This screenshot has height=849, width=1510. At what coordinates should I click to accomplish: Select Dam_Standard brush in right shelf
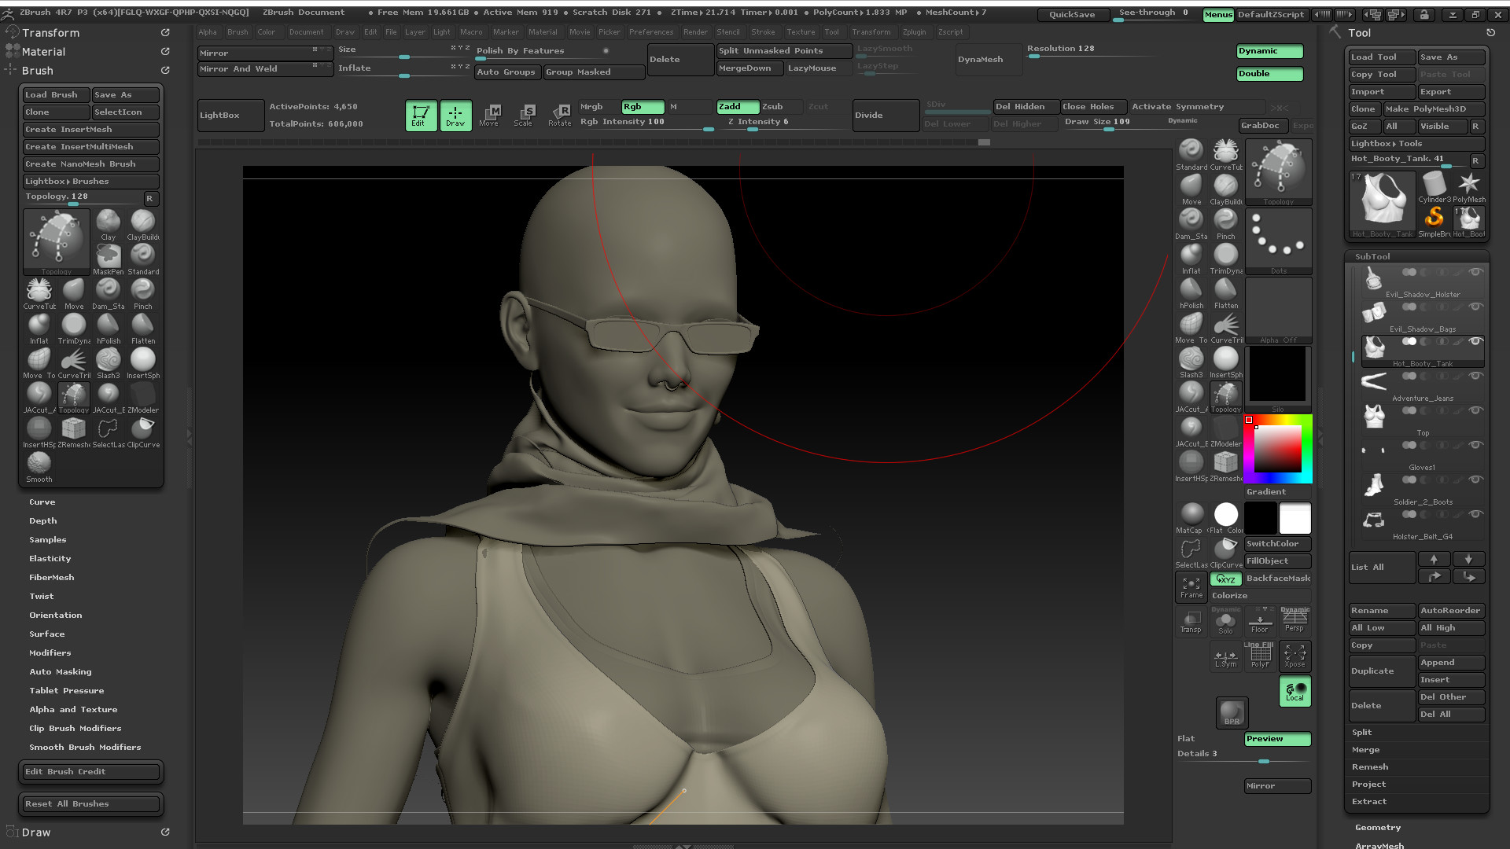click(1191, 224)
